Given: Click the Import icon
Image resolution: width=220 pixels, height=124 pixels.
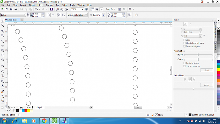Looking at the screenshot, I should point(57,9).
